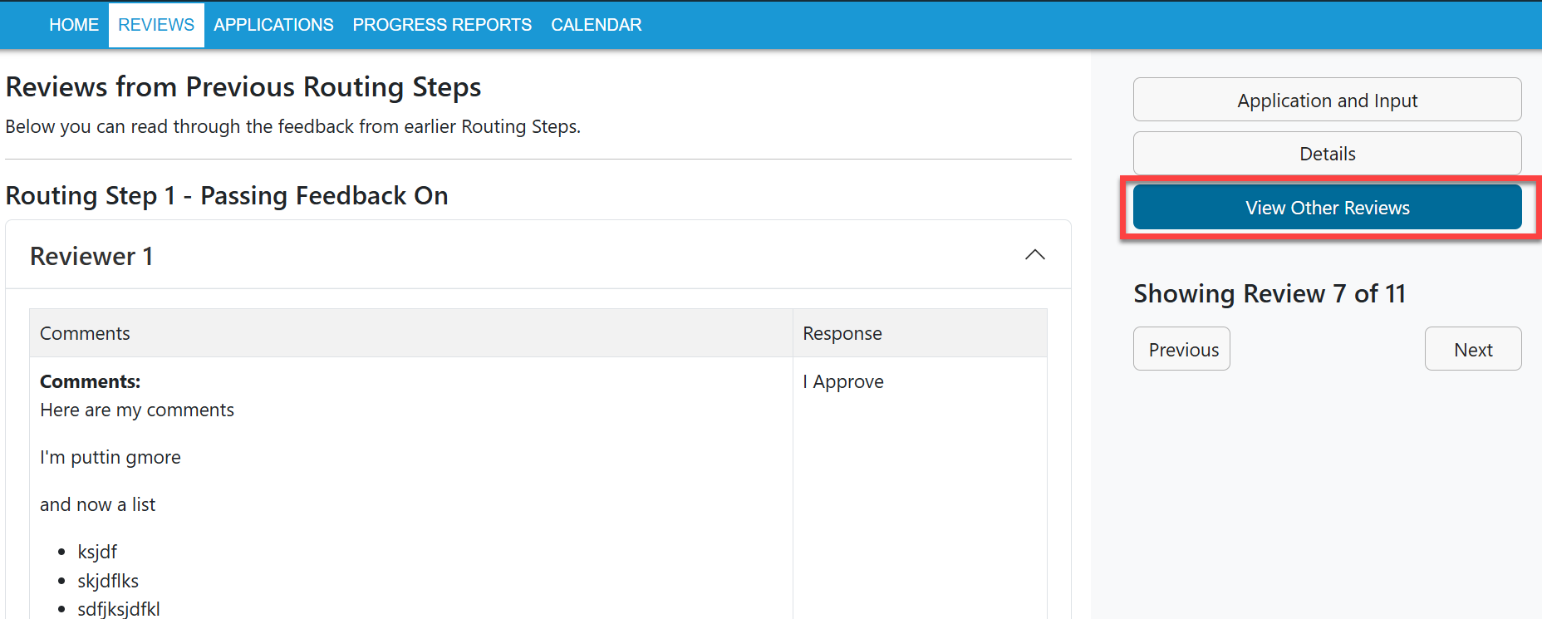Select the REVIEWS tab

156,25
